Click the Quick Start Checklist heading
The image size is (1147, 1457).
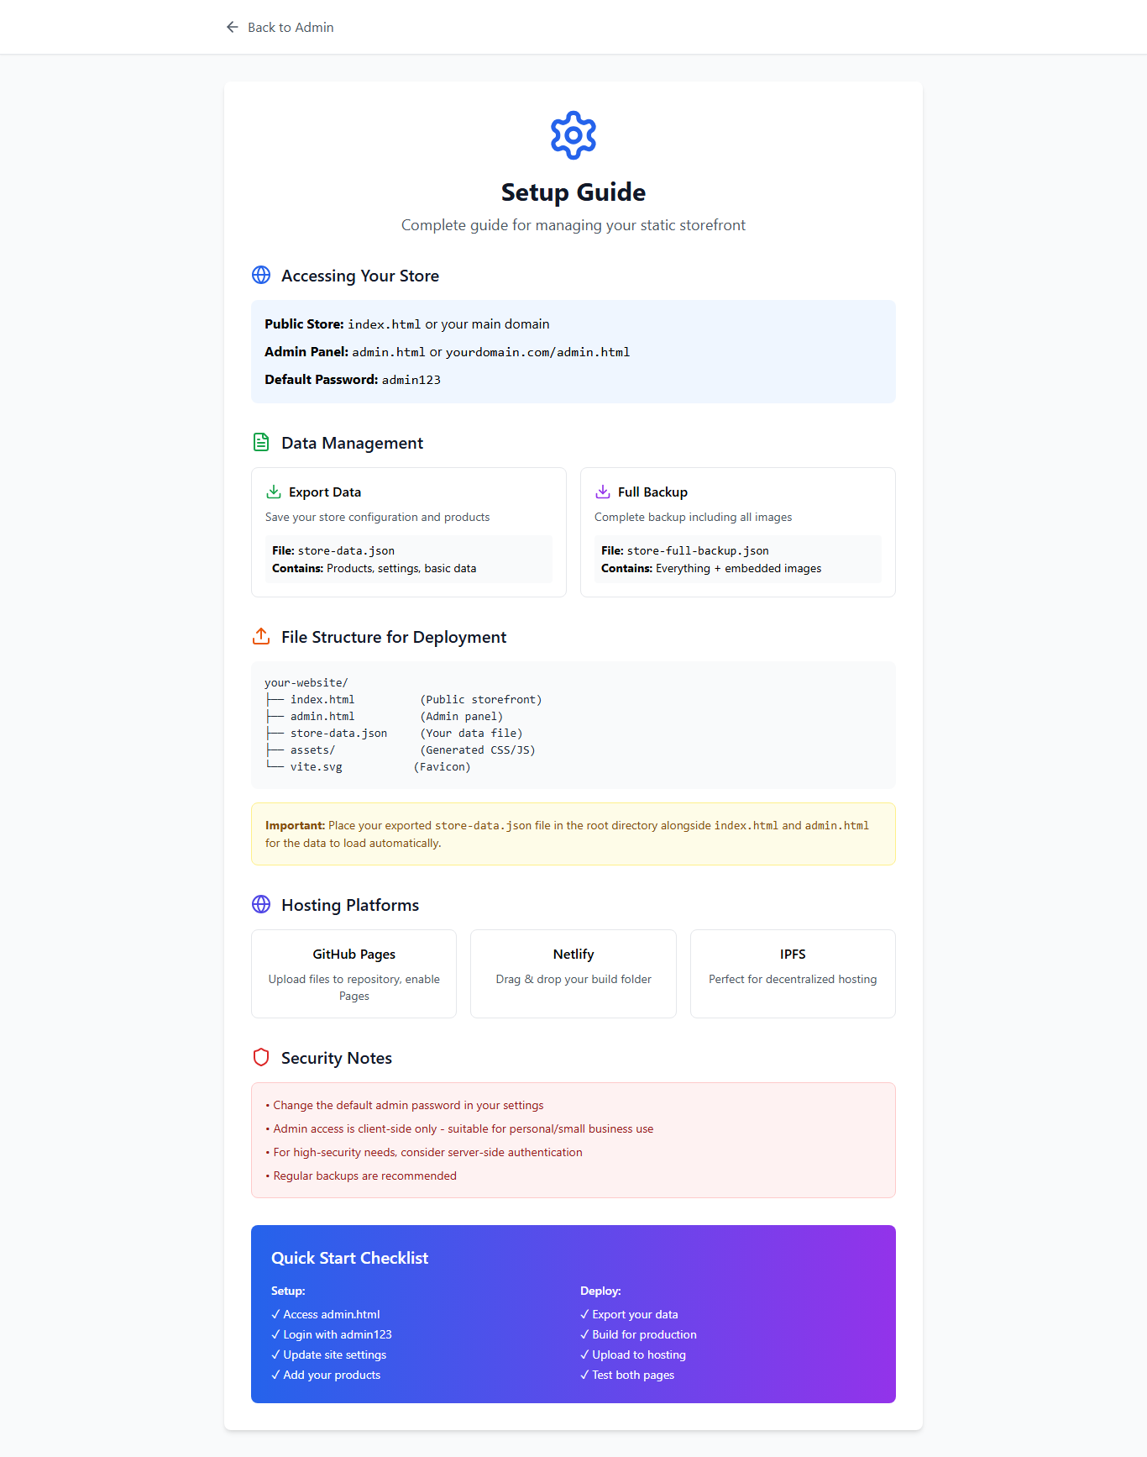coord(349,1258)
